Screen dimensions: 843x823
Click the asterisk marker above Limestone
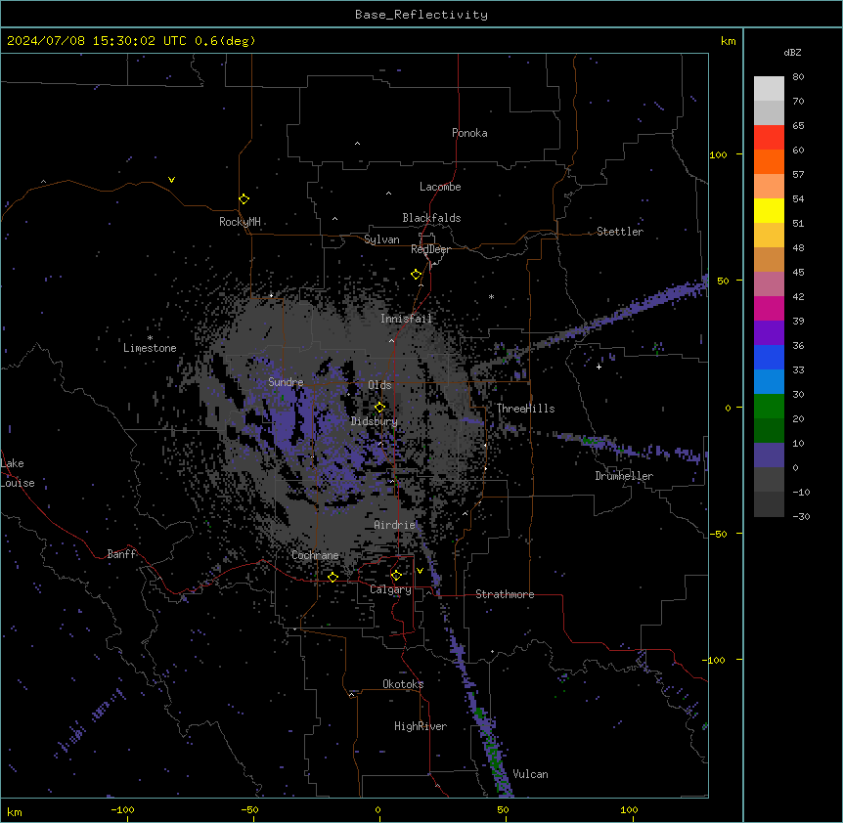150,338
